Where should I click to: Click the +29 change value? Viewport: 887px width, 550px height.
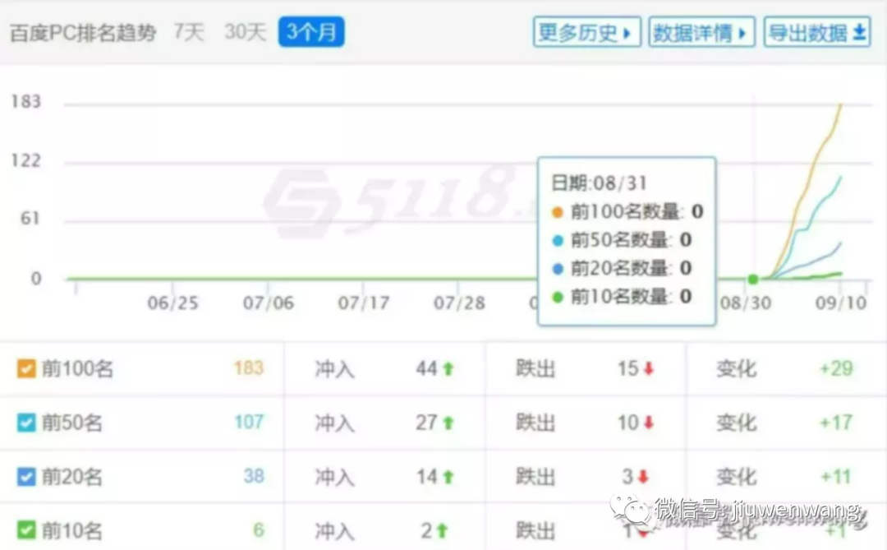pos(836,369)
